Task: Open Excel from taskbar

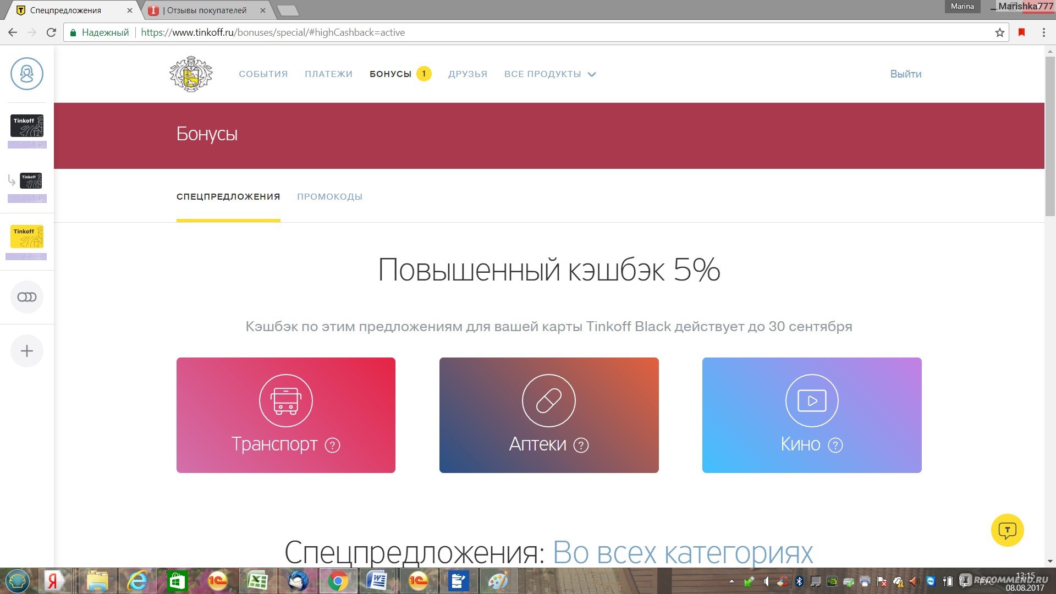Action: tap(257, 581)
